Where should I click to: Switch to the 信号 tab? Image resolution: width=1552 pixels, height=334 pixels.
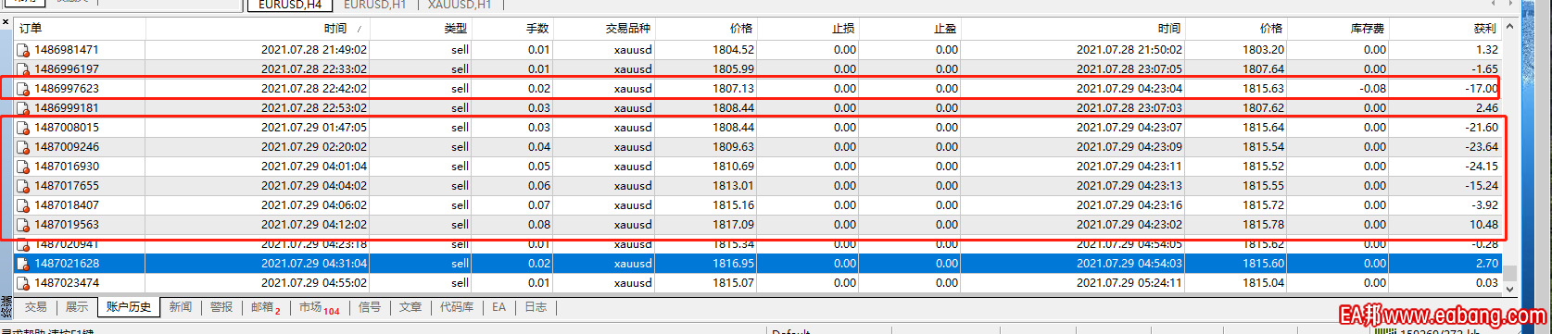pyautogui.click(x=369, y=307)
